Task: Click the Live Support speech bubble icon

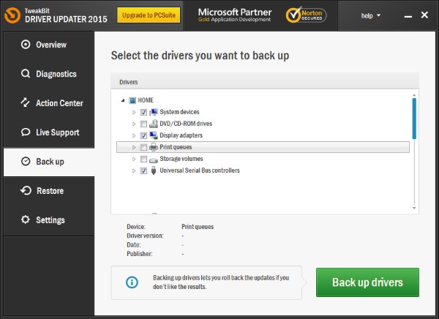Action: coord(26,132)
